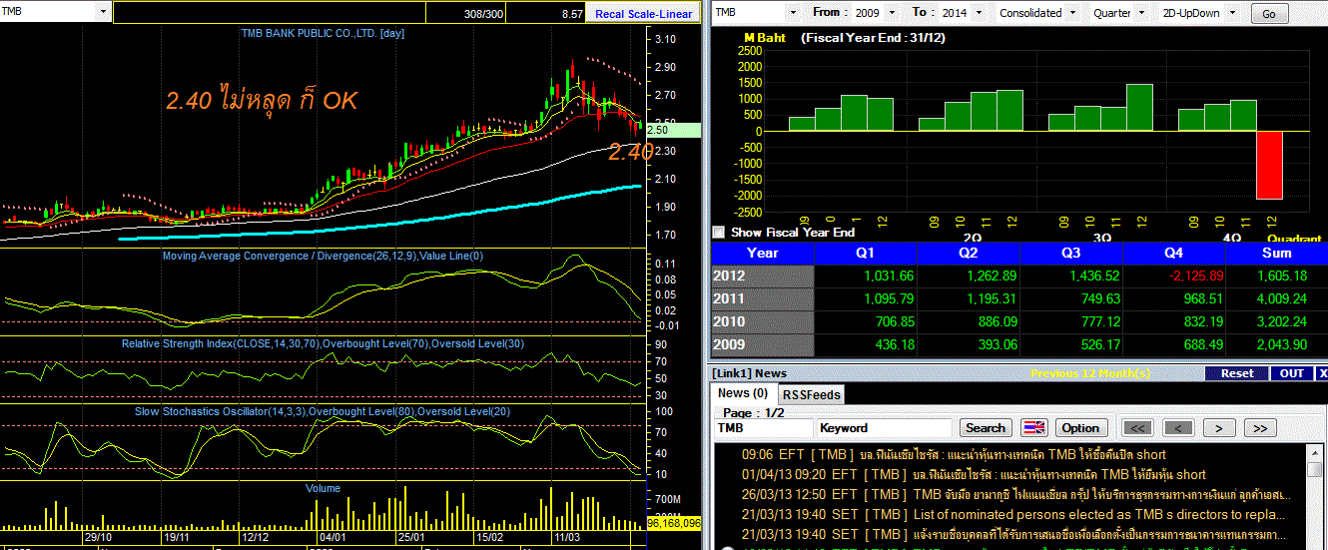
Task: Click the Volume panel label
Action: point(323,488)
